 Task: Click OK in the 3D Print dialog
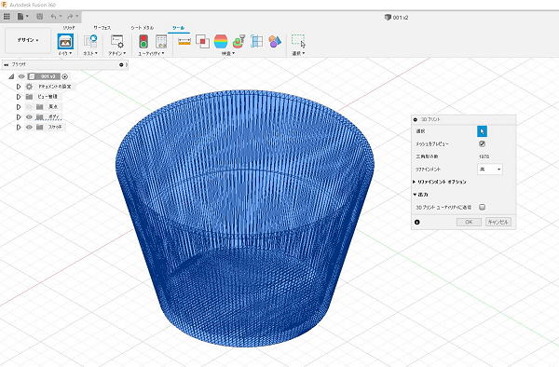click(469, 222)
